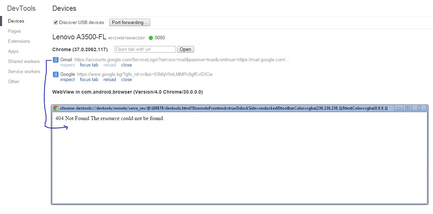Image resolution: width=433 pixels, height=214 pixels.
Task: Focus the Open tab with url field
Action: point(145,49)
